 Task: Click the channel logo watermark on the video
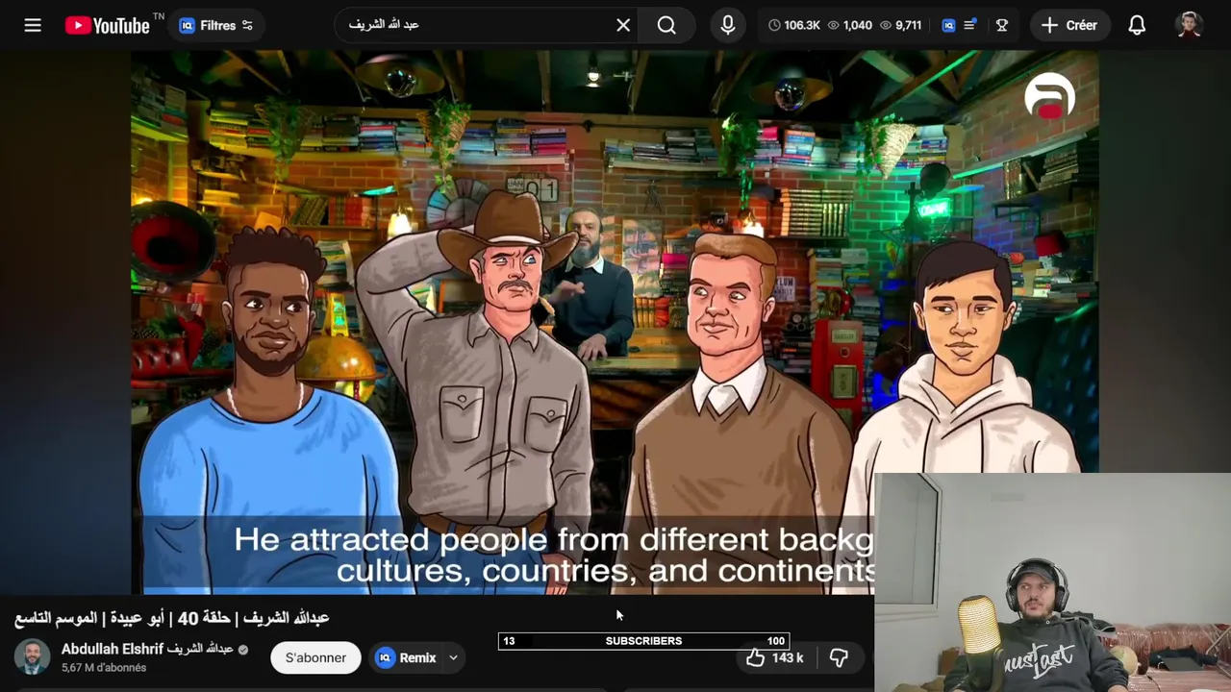(1049, 95)
